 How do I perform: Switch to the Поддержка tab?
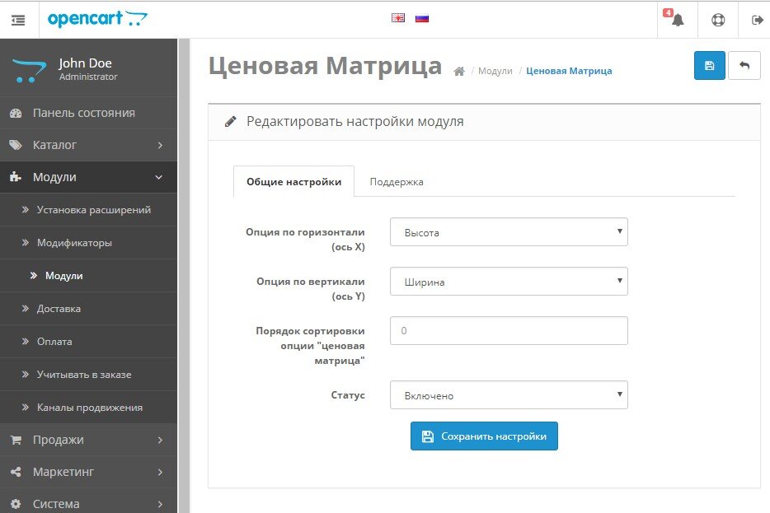pos(397,182)
